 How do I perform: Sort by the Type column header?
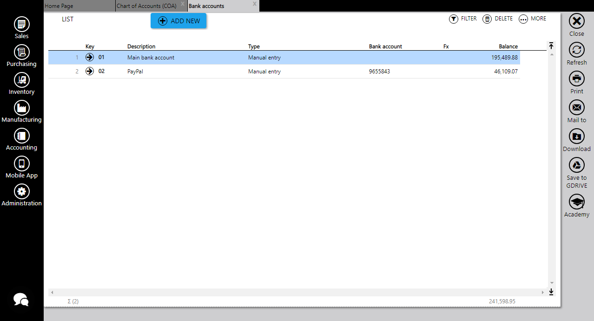click(x=254, y=46)
